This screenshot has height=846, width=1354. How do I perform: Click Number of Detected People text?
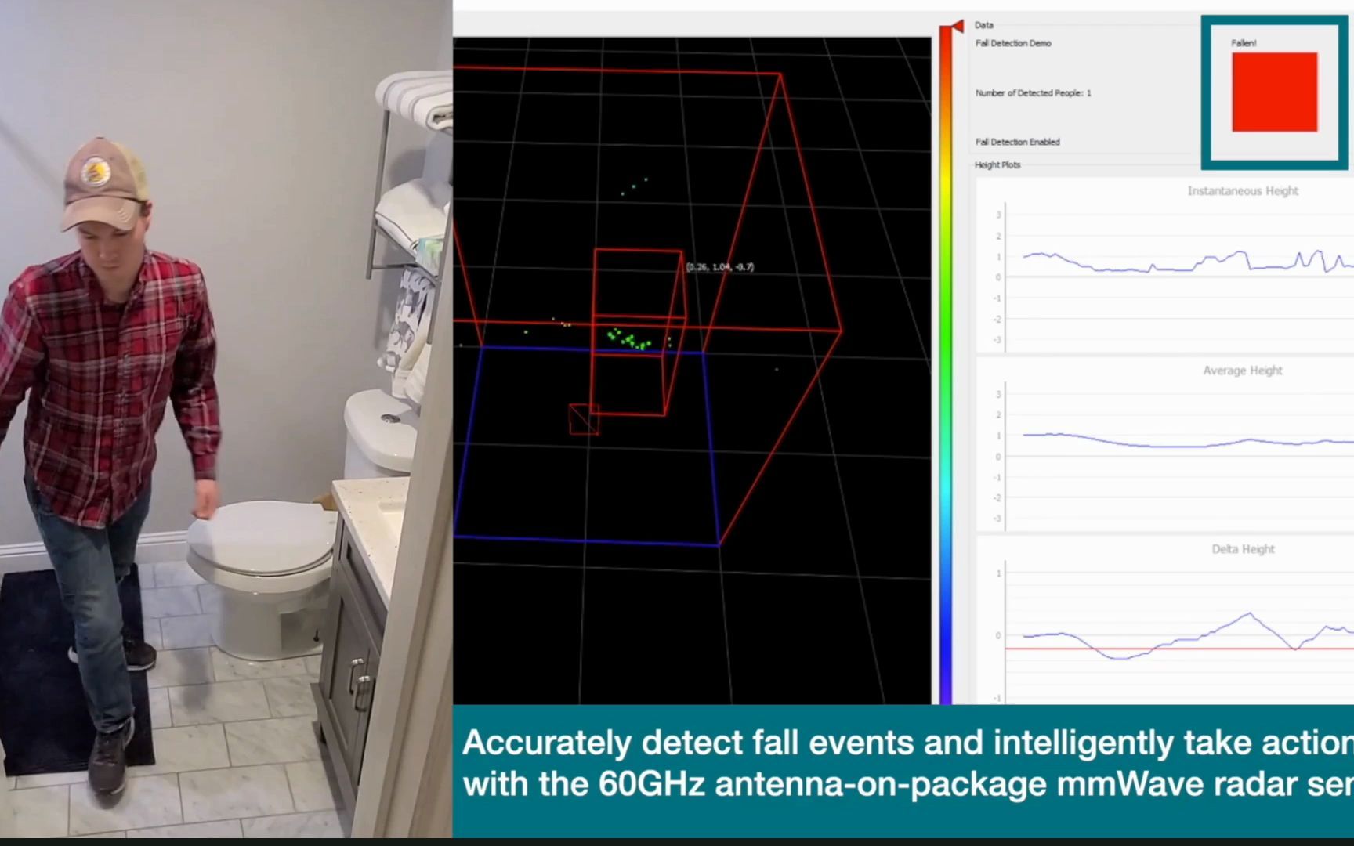point(1033,92)
